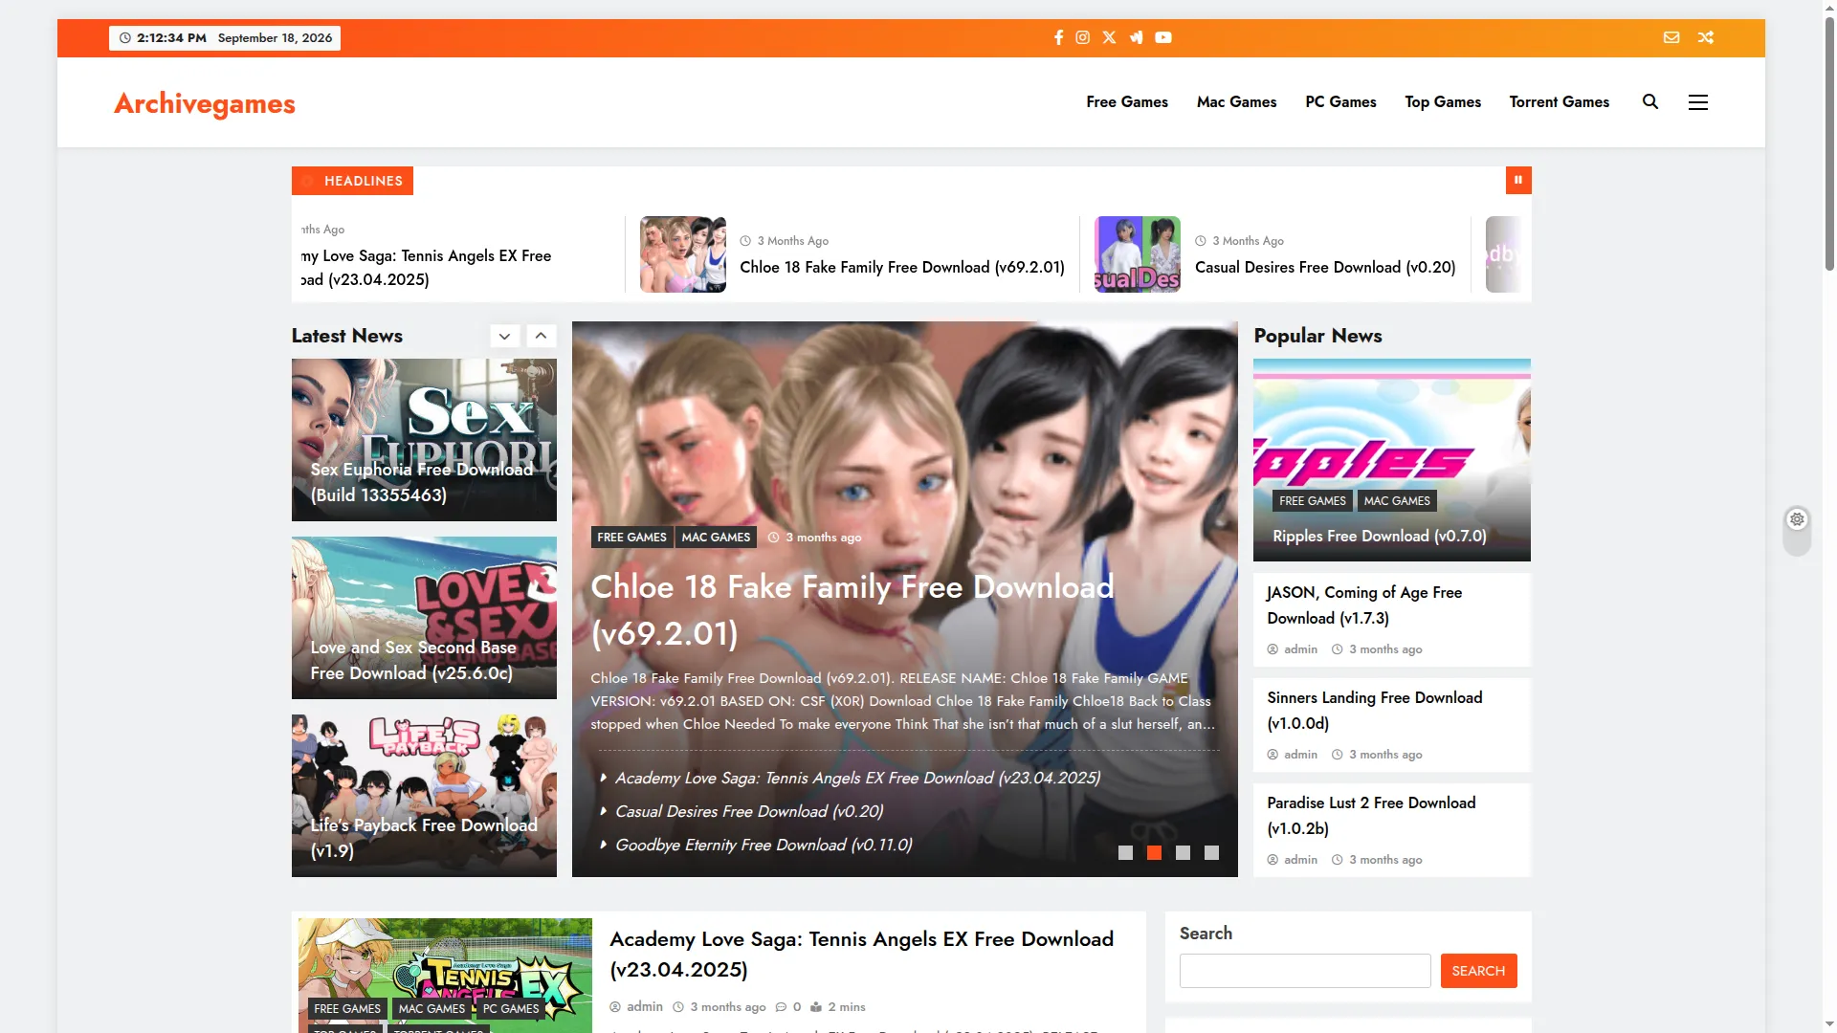Screen dimensions: 1837x1033
Task: Open the header search magnifier
Action: [1650, 101]
